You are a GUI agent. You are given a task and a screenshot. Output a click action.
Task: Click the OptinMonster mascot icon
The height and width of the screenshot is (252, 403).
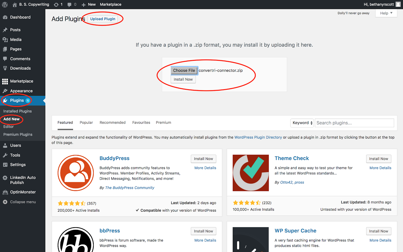5,192
